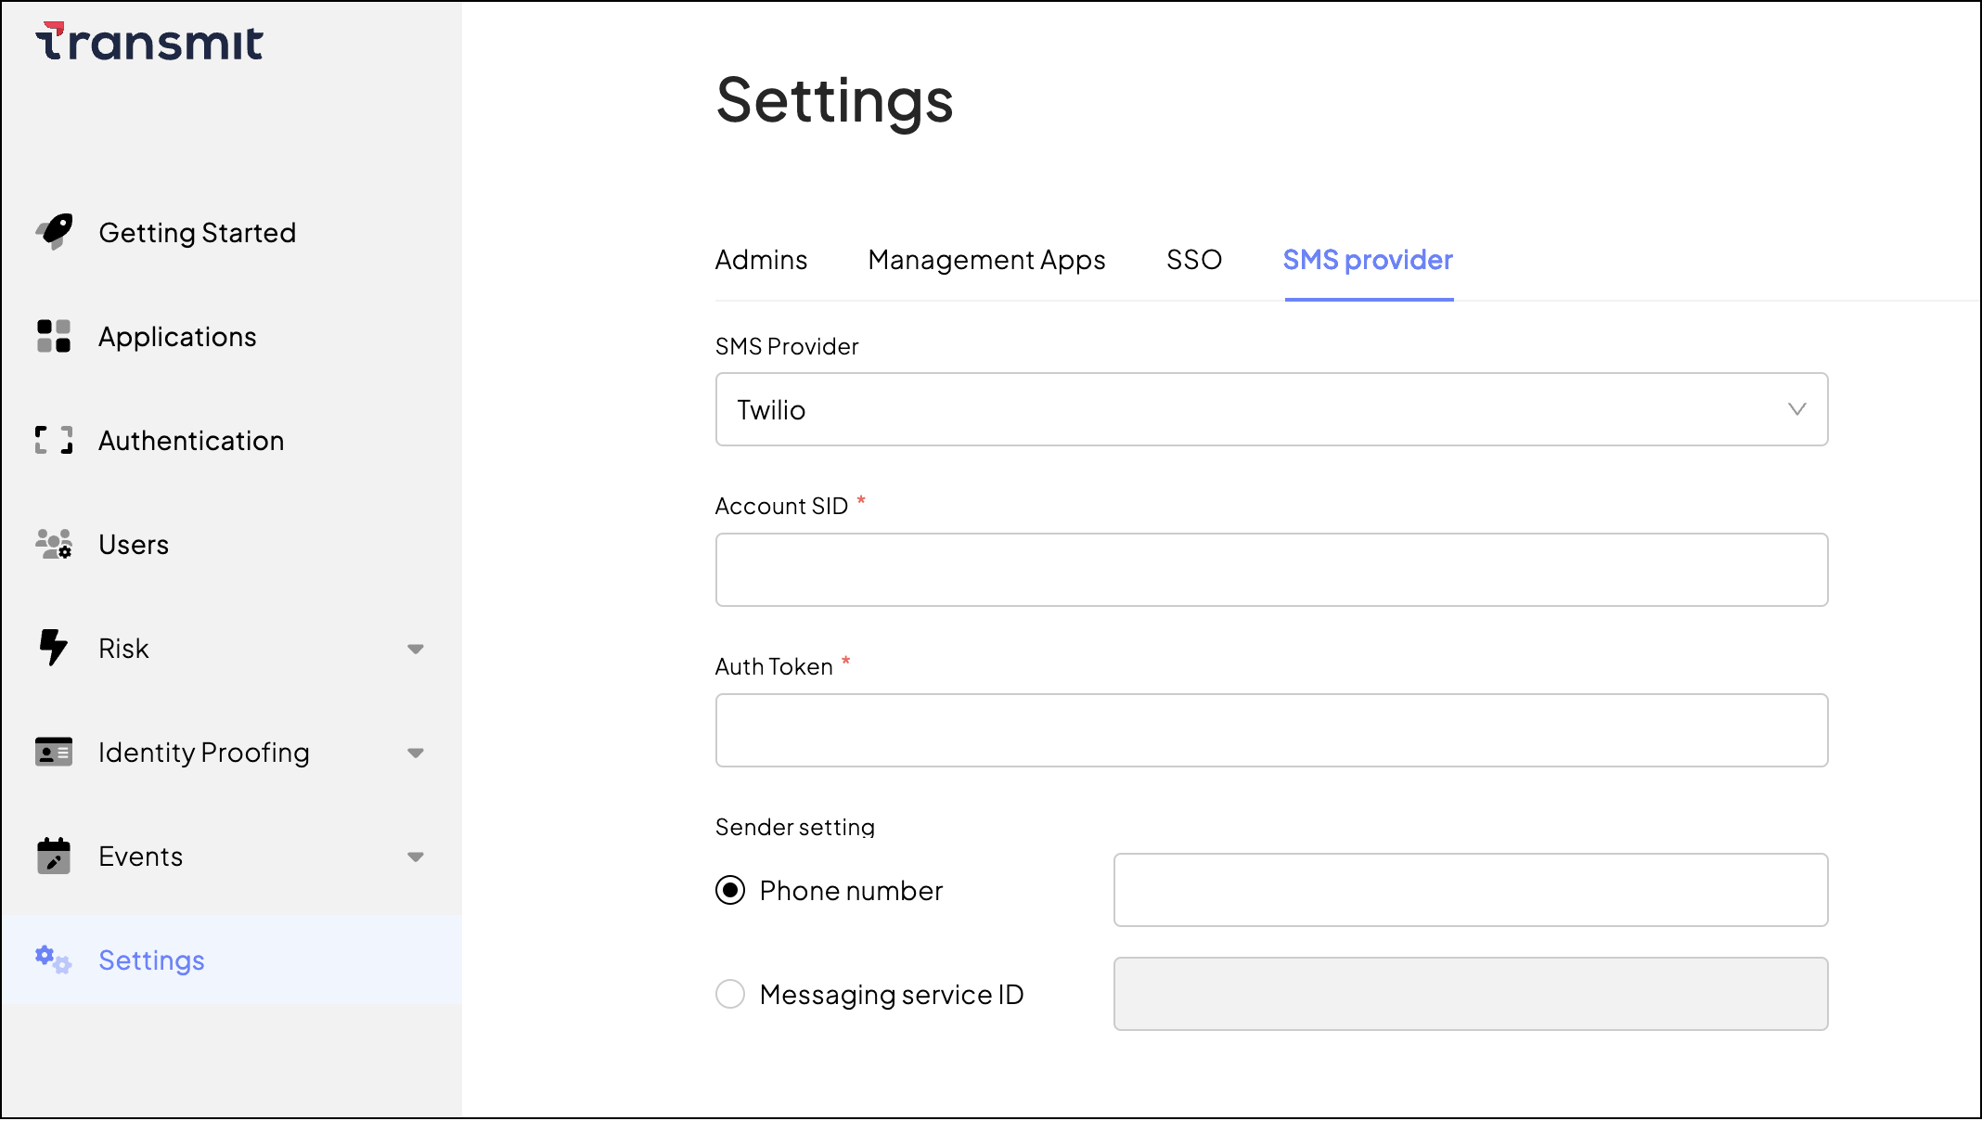Switch to the Admins tab
1982x1121 pixels.
pyautogui.click(x=761, y=260)
